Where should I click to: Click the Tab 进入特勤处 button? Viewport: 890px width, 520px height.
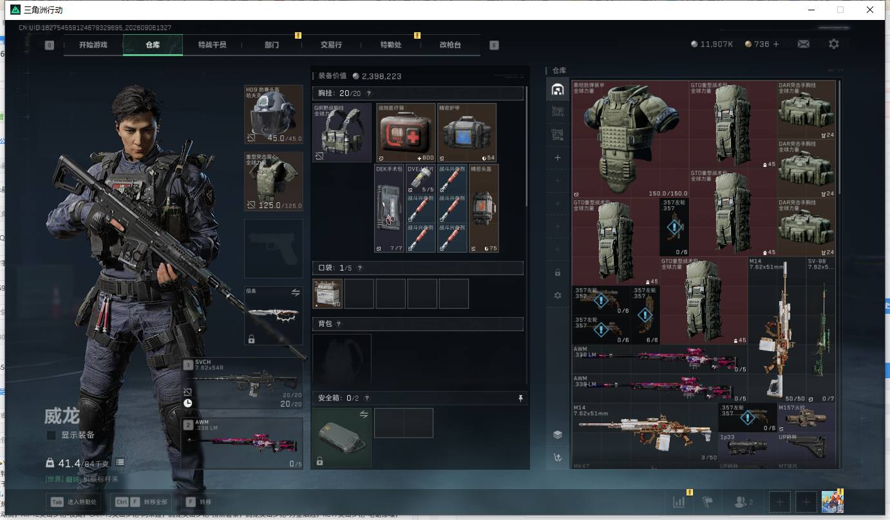[x=74, y=502]
